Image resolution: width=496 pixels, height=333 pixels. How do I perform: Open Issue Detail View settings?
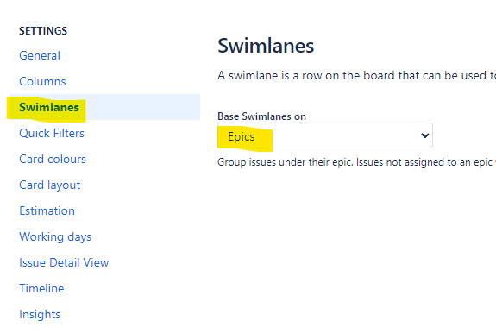pyautogui.click(x=64, y=263)
